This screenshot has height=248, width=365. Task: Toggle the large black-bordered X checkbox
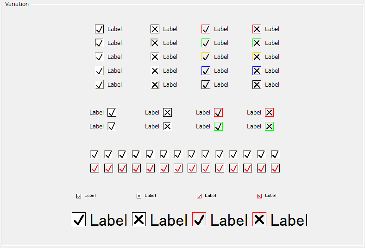tap(139, 219)
